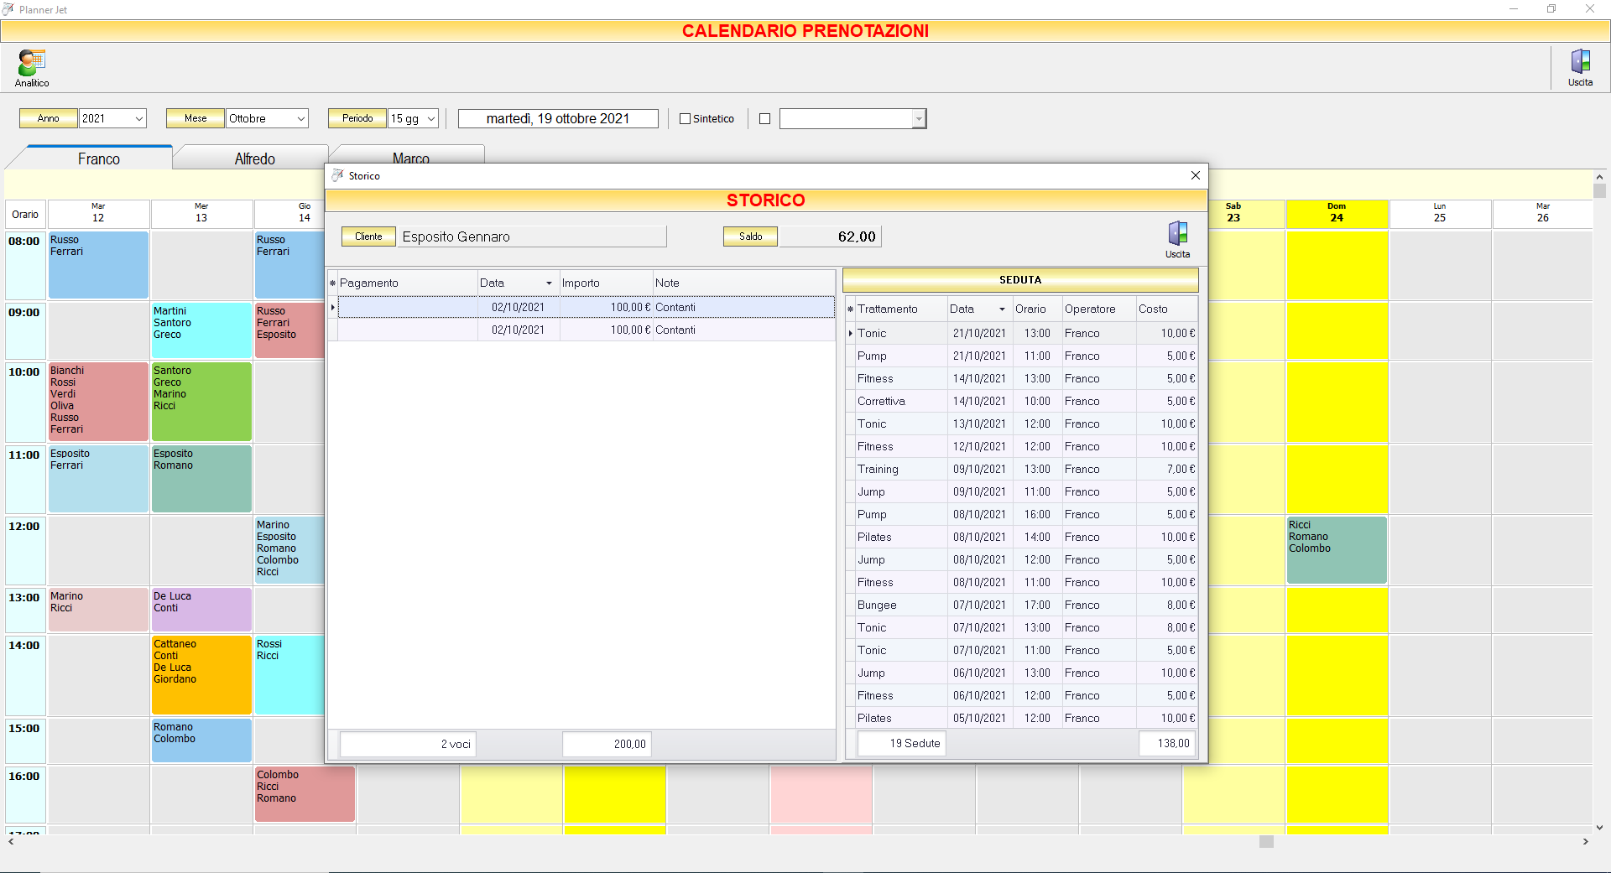Screen dimensions: 1611x873
Task: Switch to the Marco tab
Action: pyautogui.click(x=411, y=156)
